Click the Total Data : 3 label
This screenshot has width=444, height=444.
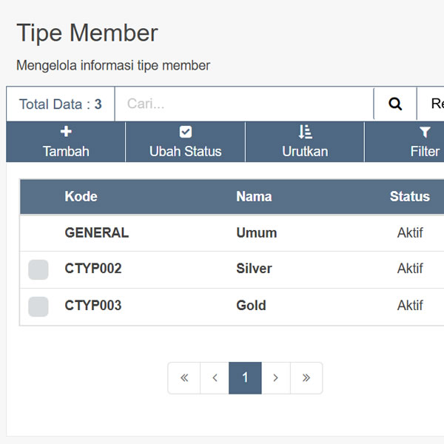(x=61, y=104)
